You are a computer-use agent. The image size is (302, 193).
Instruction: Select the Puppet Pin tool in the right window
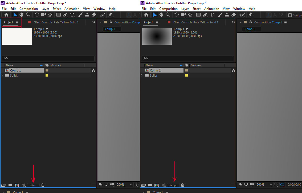[x=250, y=15]
